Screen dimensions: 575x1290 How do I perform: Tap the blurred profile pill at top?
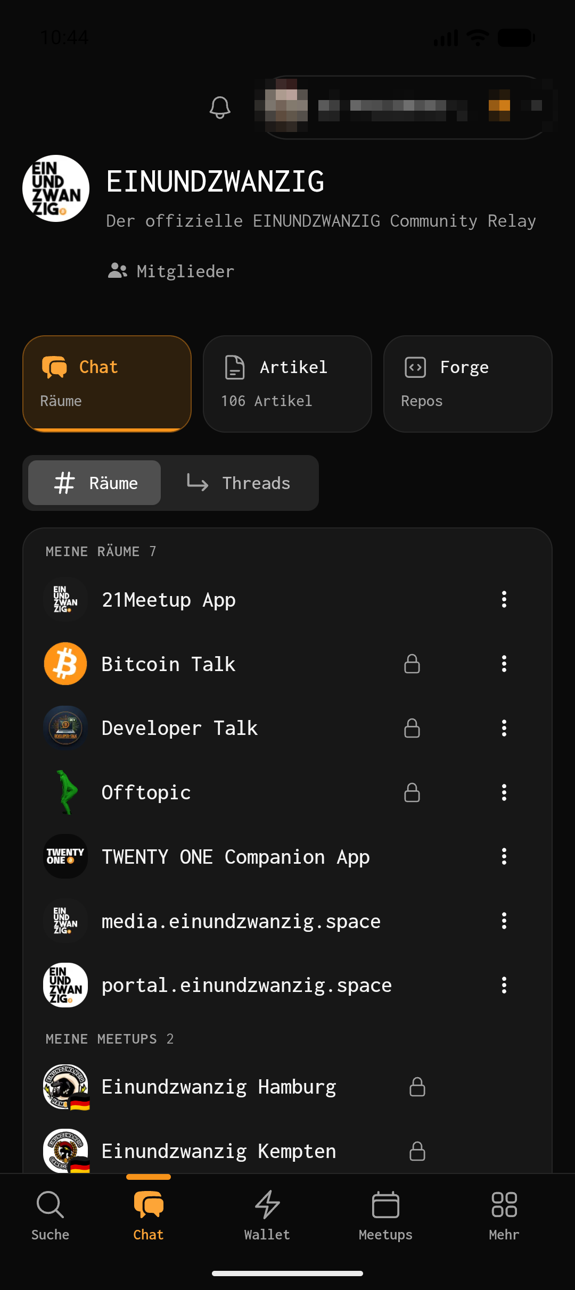406,107
